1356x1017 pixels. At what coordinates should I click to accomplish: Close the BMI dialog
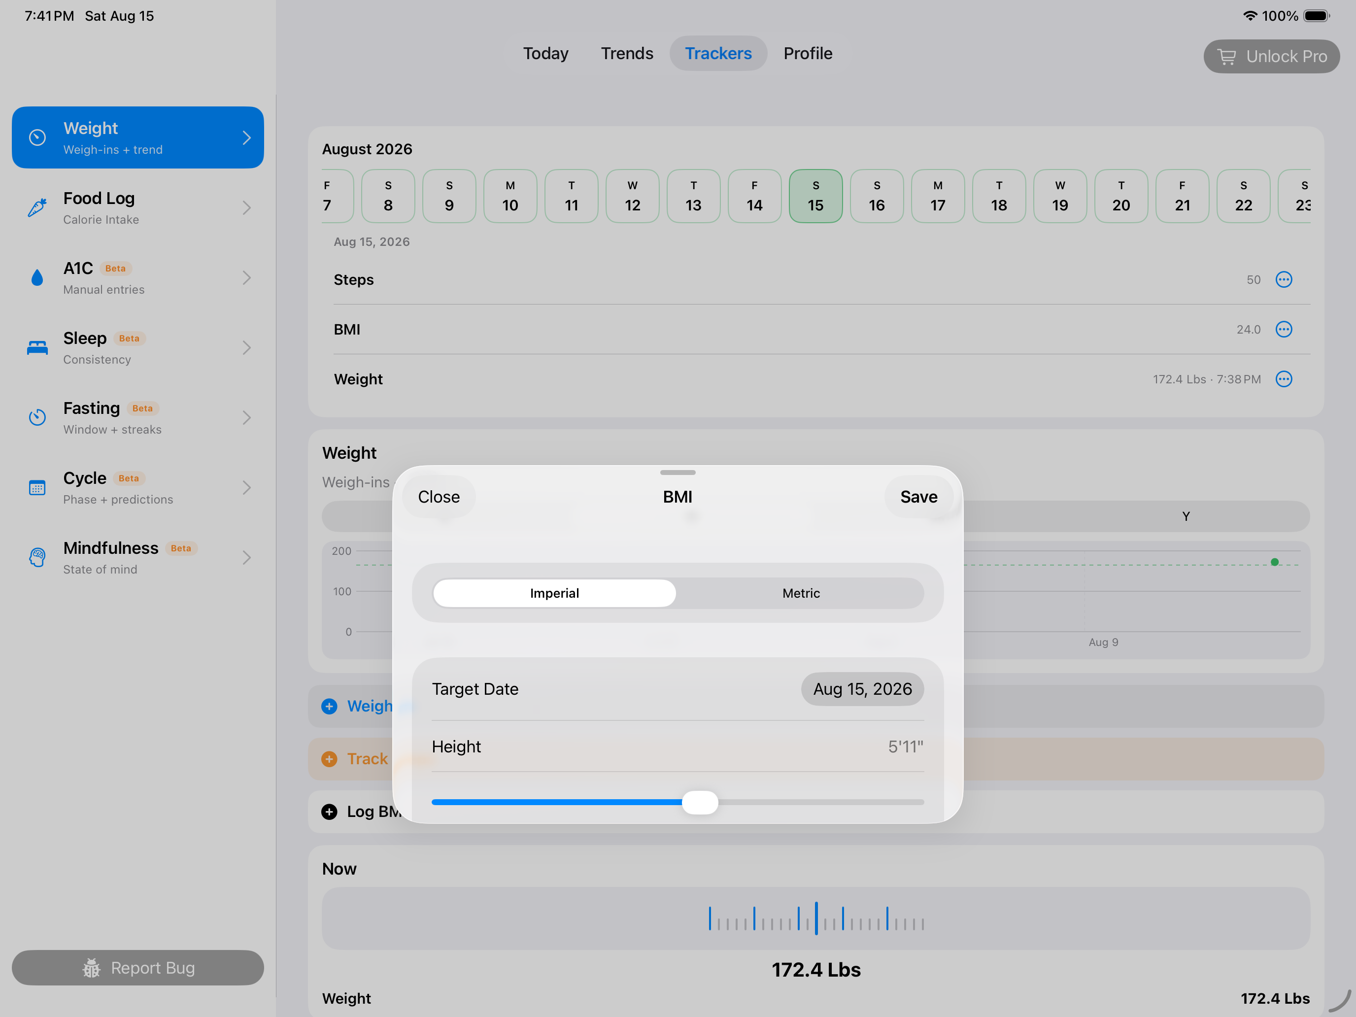pos(439,497)
